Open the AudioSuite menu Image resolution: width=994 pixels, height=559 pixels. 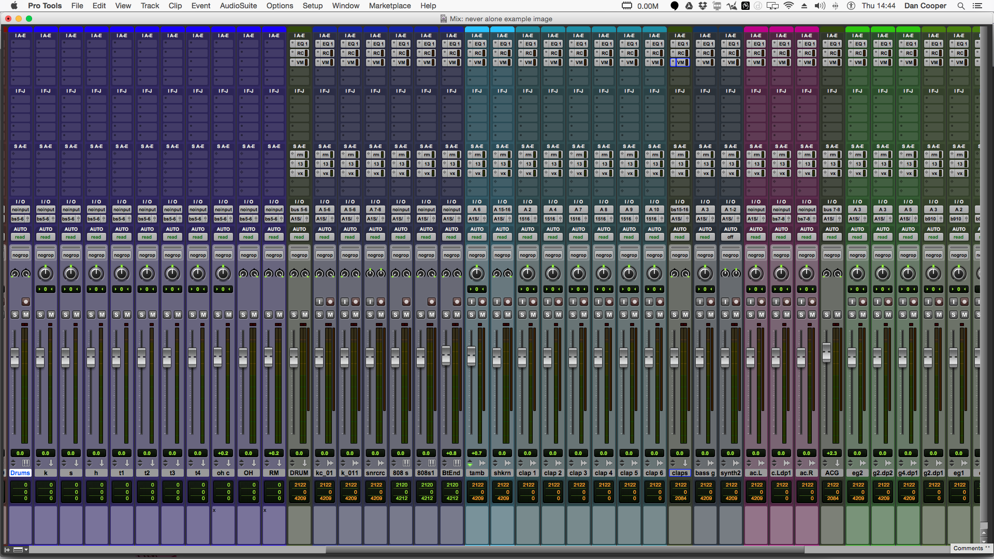pos(238,6)
